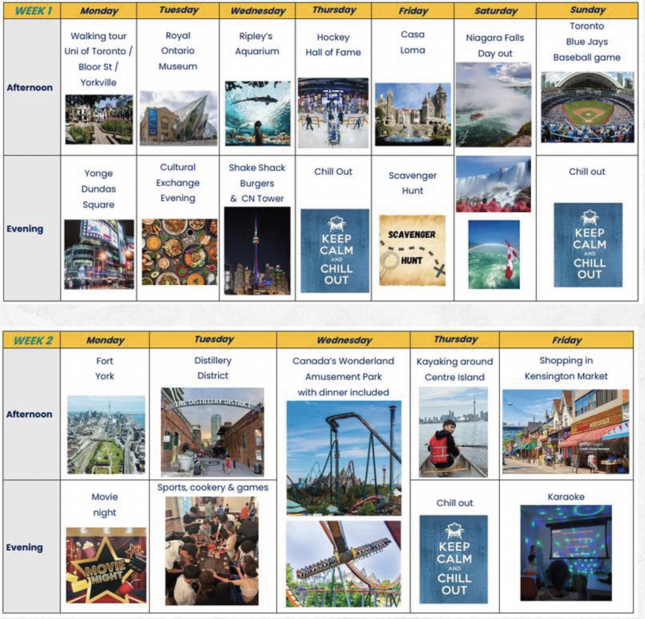Open the Yonge Dundas Square photo
This screenshot has height=619, width=645.
click(99, 253)
